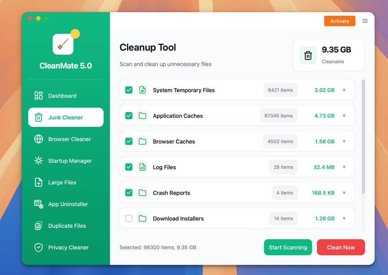Viewport: 388px width, 275px height.
Task: Switch to Large Files section
Action: [66, 182]
